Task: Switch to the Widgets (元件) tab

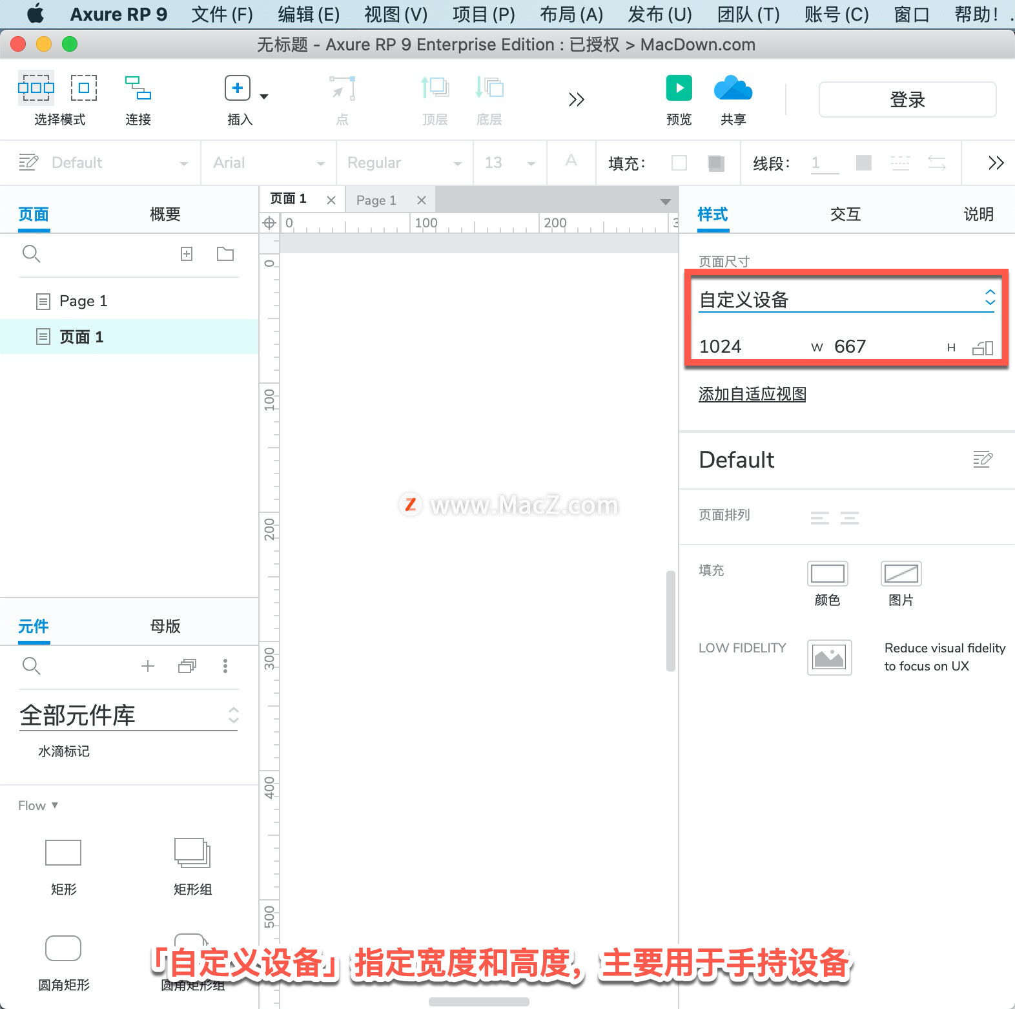Action: click(x=34, y=626)
